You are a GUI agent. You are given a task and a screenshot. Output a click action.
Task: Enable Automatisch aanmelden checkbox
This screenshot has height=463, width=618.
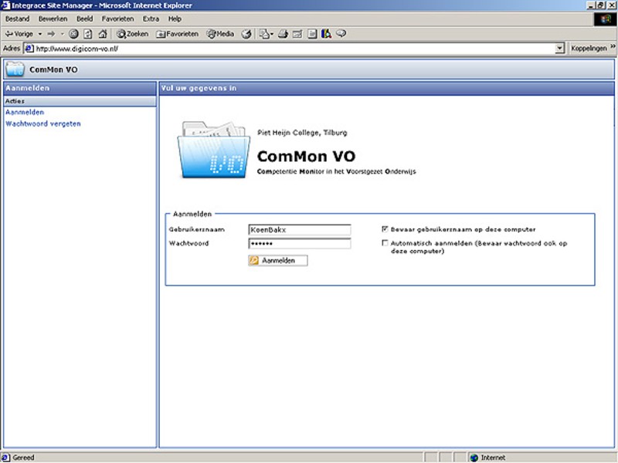385,243
